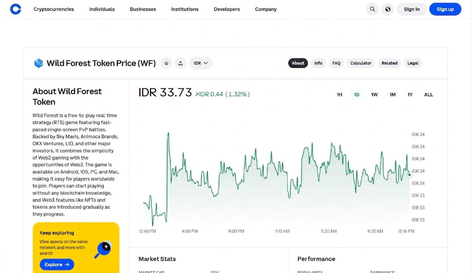Open the Individuals menu
The height and width of the screenshot is (273, 472).
click(102, 9)
